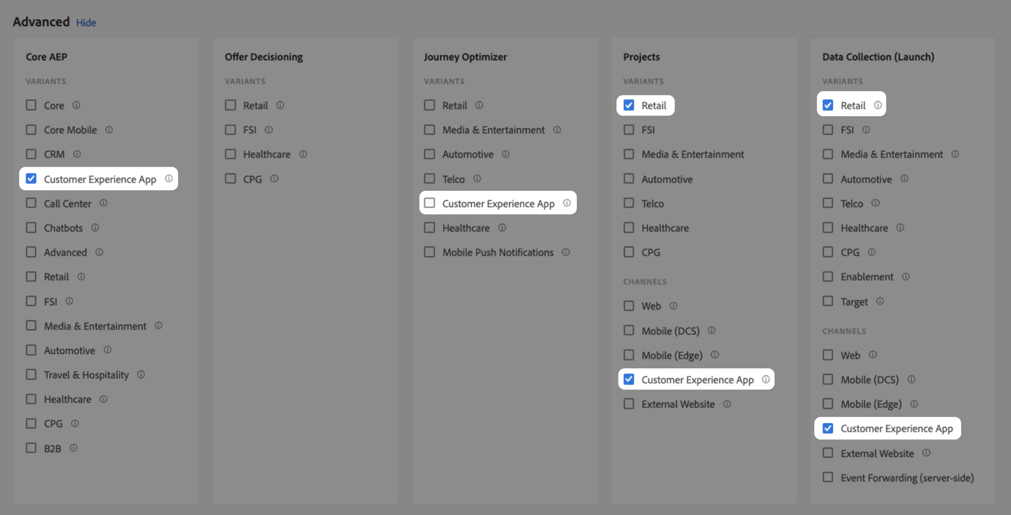This screenshot has height=515, width=1011.
Task: Click info icon beside Projects External Website
Action: tap(727, 404)
